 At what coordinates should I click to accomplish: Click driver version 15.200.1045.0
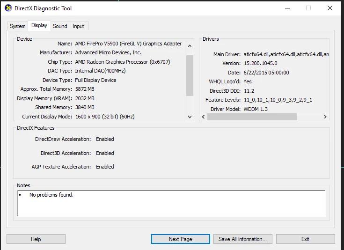(x=260, y=63)
